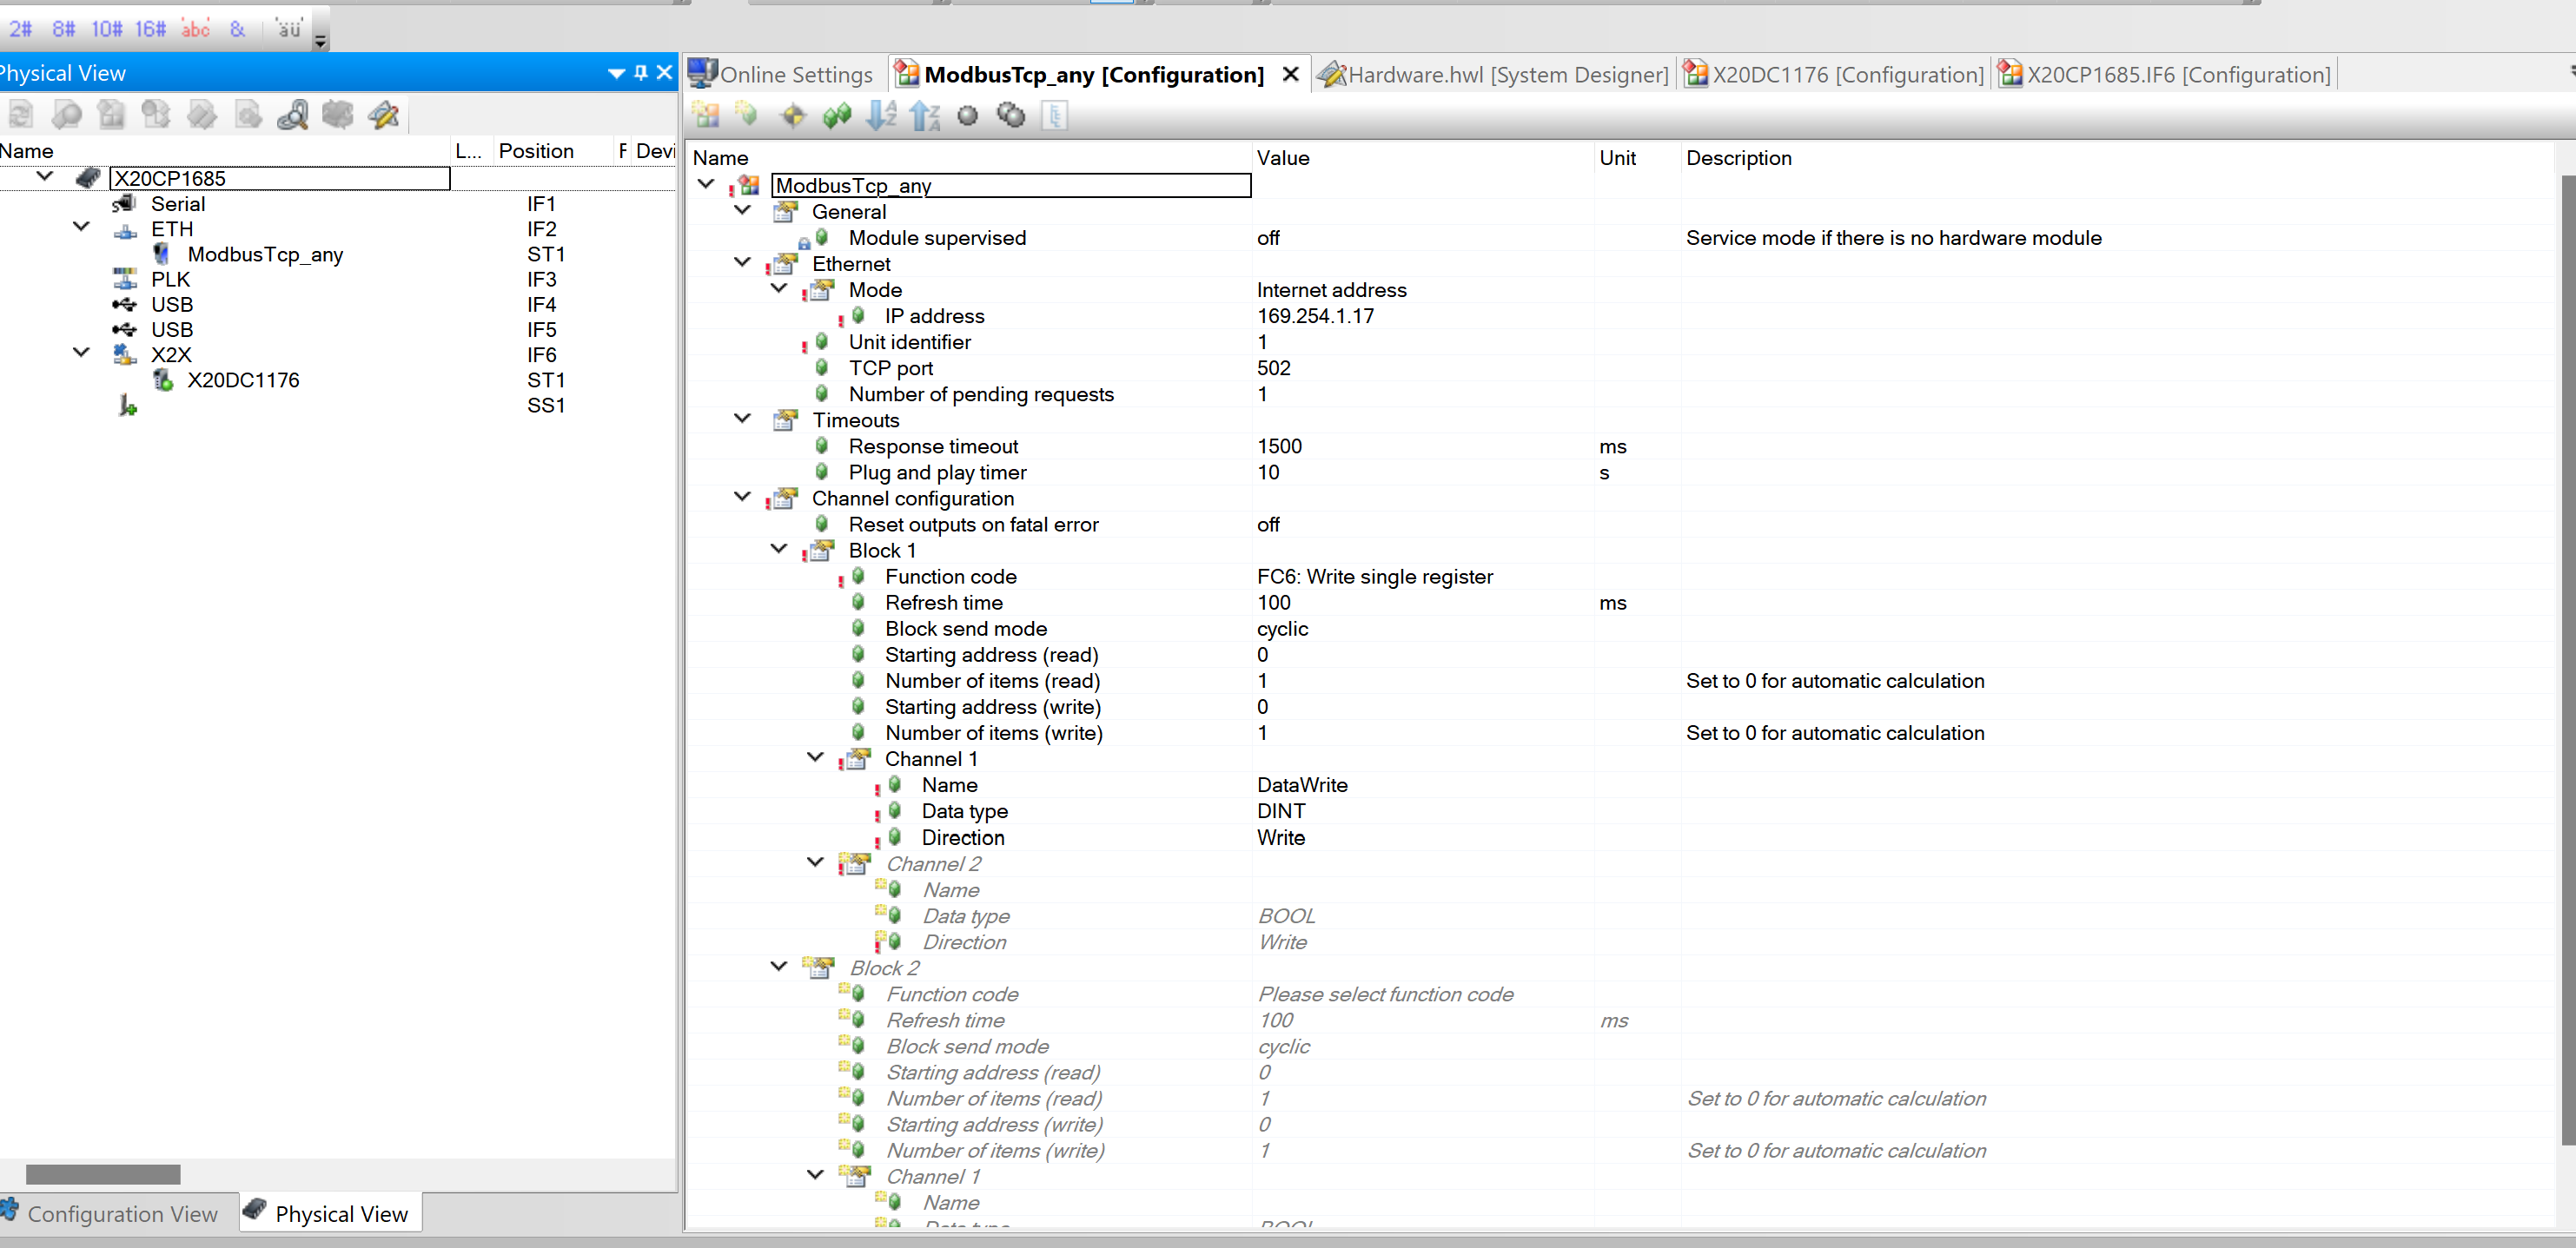
Task: Collapse the ETH interface node
Action: click(x=81, y=227)
